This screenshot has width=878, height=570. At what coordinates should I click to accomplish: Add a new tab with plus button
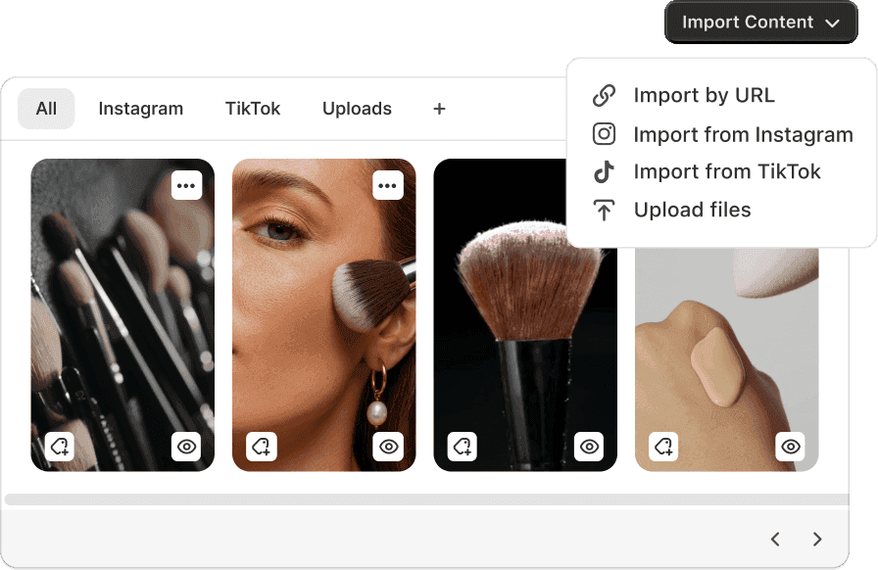point(439,109)
